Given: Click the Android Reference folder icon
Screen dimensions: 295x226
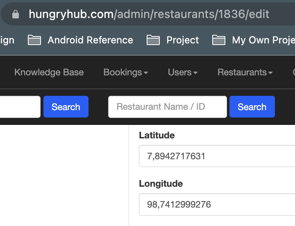Looking at the screenshot, I should tap(34, 40).
